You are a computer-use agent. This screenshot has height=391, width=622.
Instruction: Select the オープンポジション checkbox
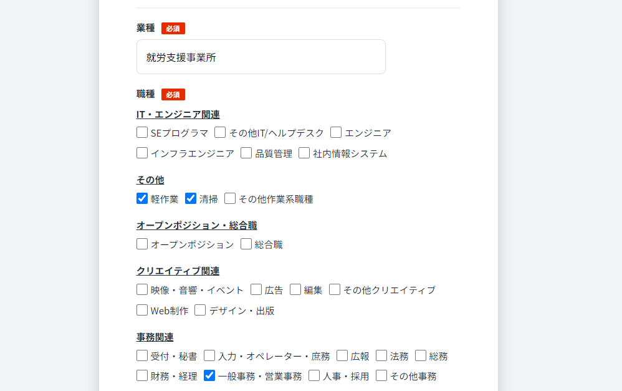coord(142,244)
